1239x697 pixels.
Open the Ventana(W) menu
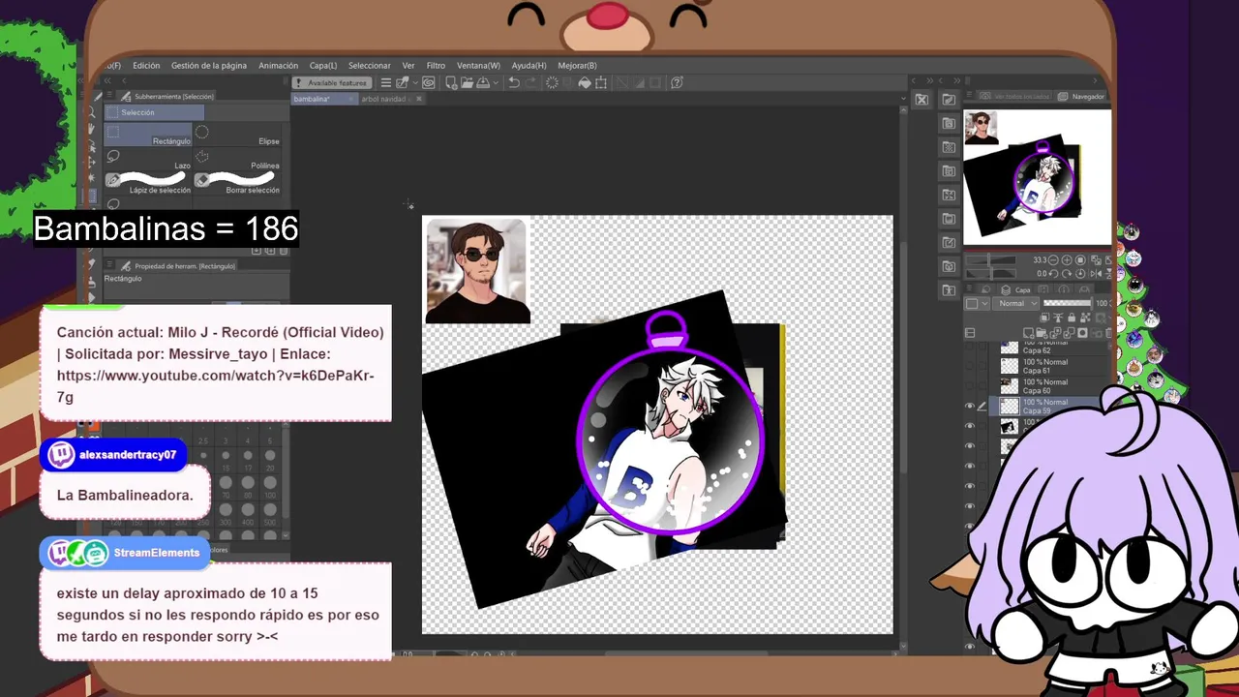coord(478,66)
